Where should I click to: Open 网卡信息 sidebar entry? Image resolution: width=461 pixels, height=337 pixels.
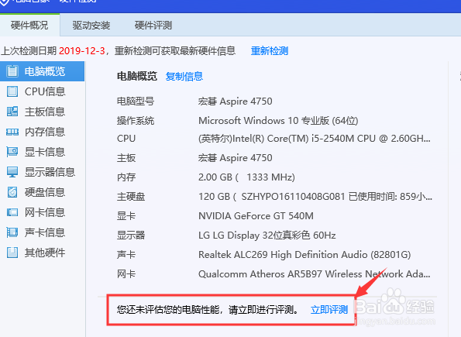[42, 212]
